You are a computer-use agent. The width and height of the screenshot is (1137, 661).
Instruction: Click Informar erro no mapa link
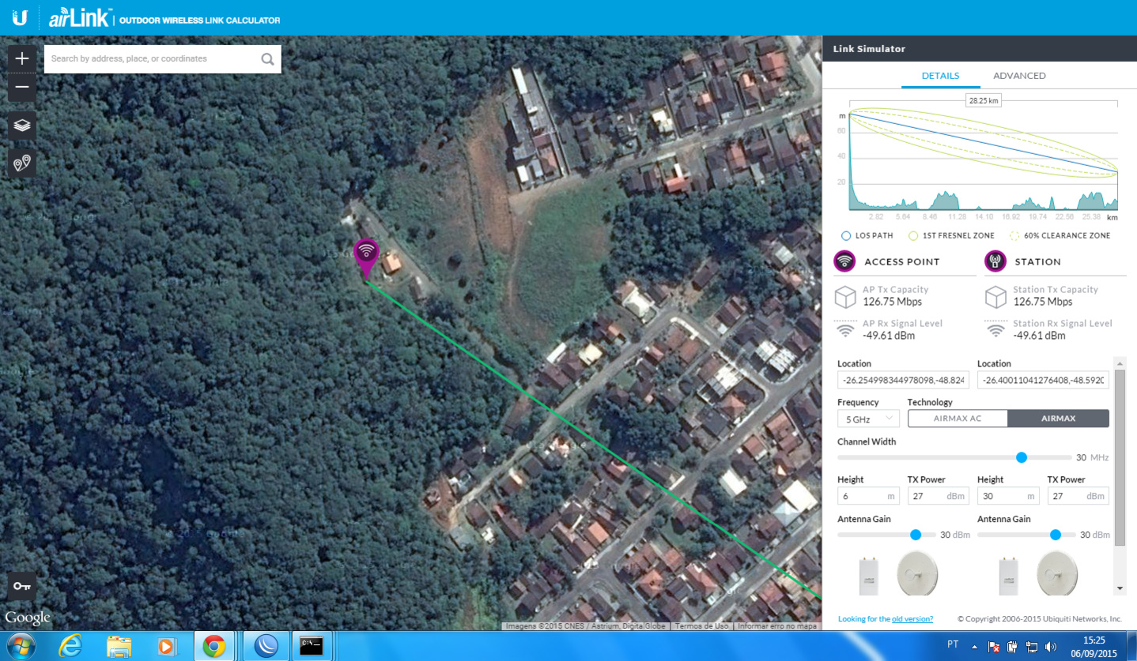click(x=776, y=625)
